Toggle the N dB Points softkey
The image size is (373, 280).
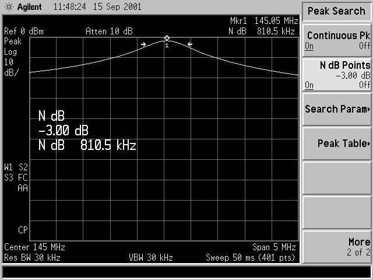[x=337, y=75]
